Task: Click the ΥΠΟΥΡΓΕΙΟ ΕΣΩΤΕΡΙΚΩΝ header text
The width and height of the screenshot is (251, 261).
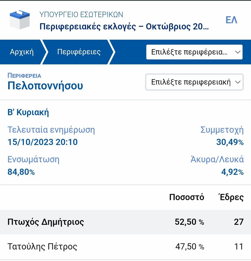Action: pos(81,14)
